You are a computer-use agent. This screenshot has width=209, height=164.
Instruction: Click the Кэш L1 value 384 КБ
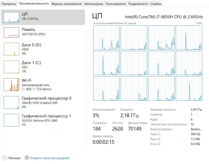(x=195, y=134)
